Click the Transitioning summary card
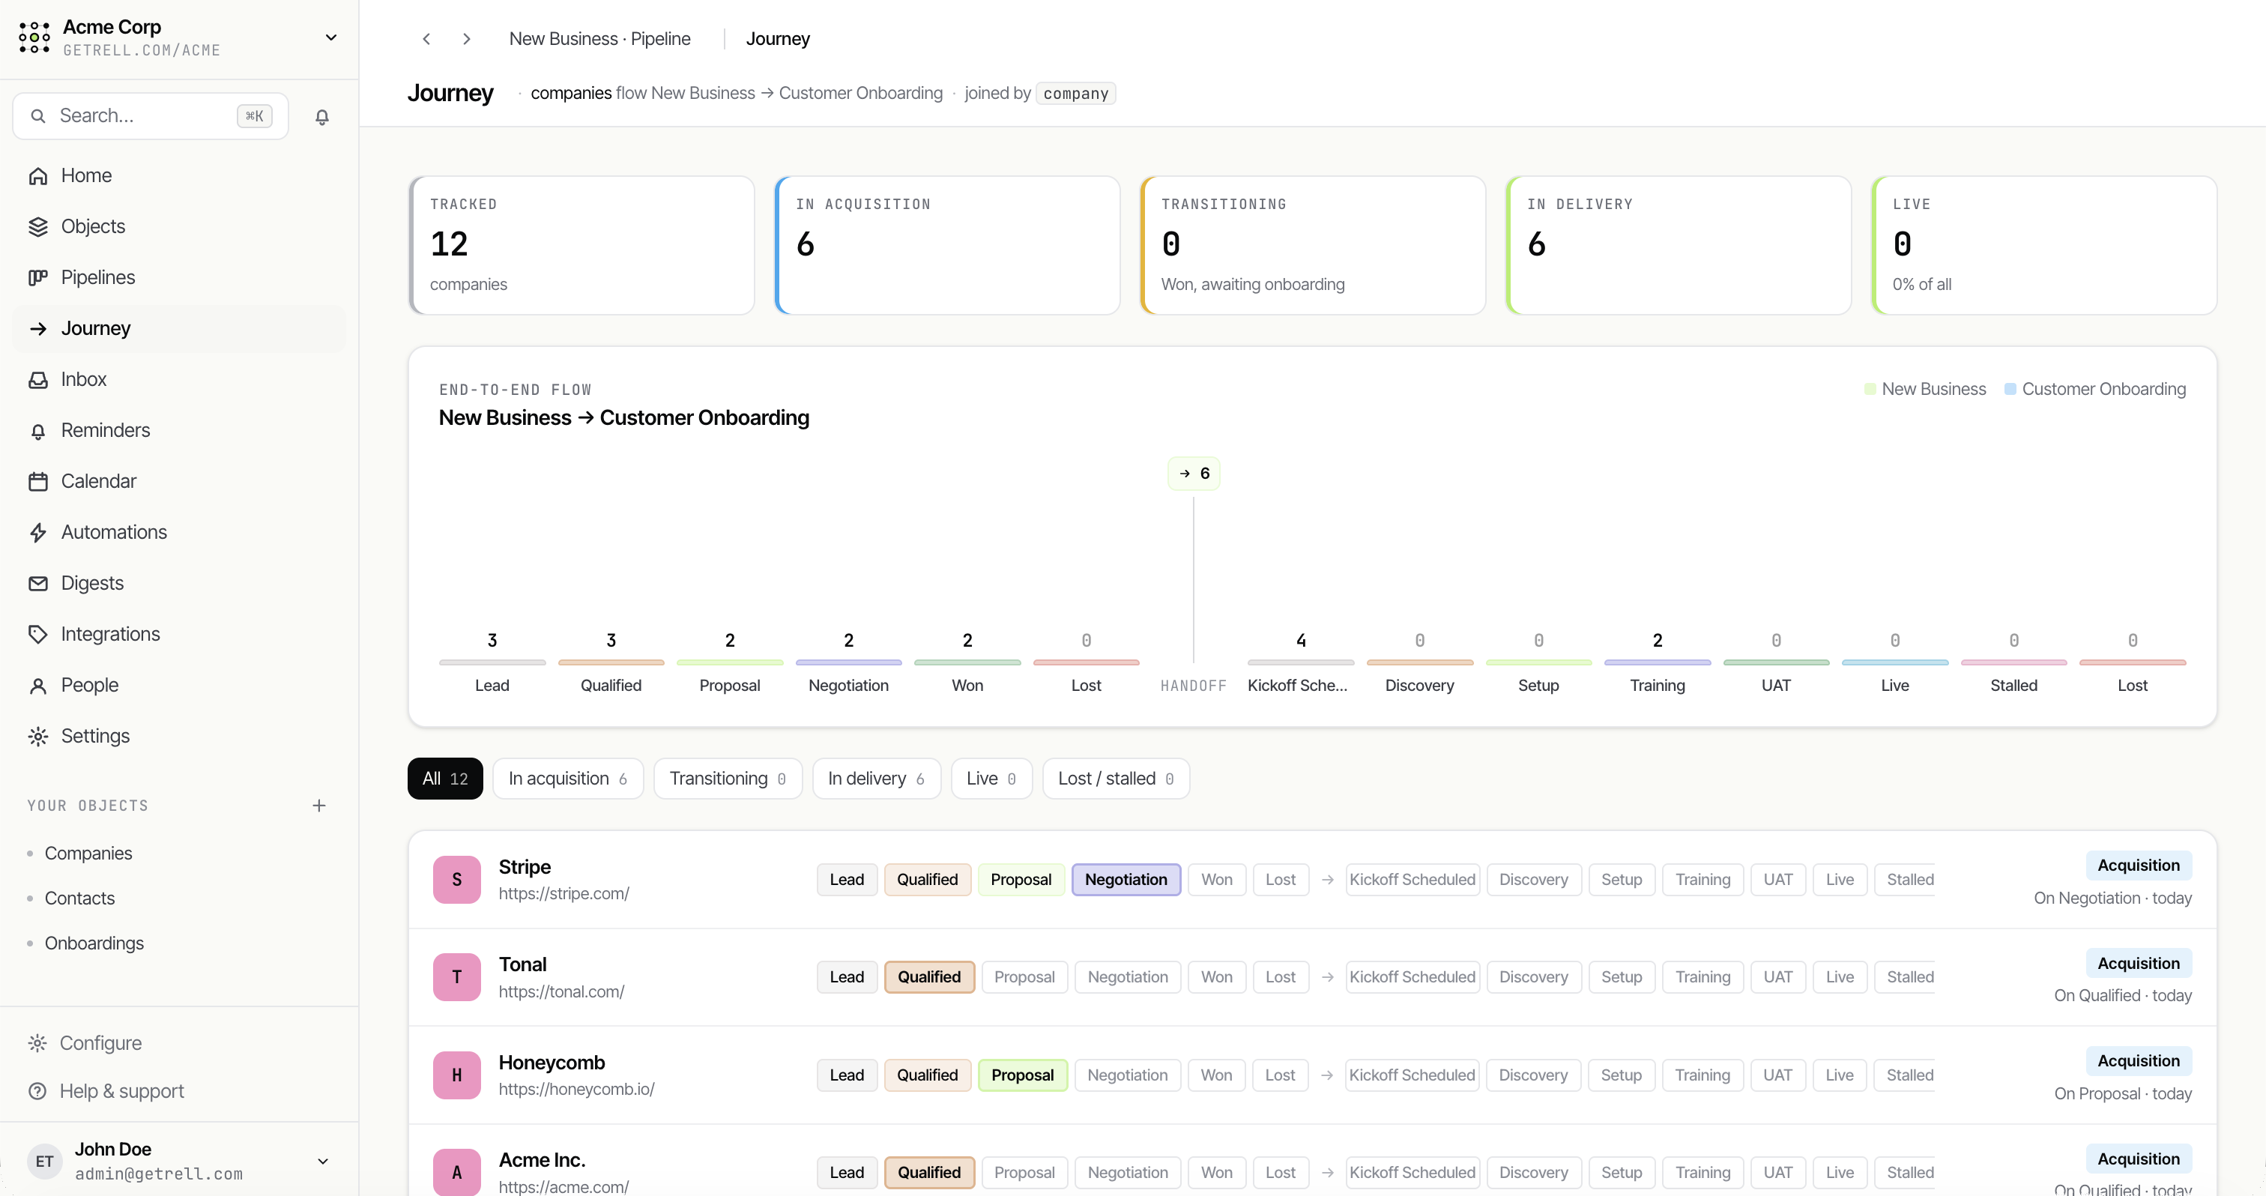The width and height of the screenshot is (2266, 1196). coord(1314,245)
